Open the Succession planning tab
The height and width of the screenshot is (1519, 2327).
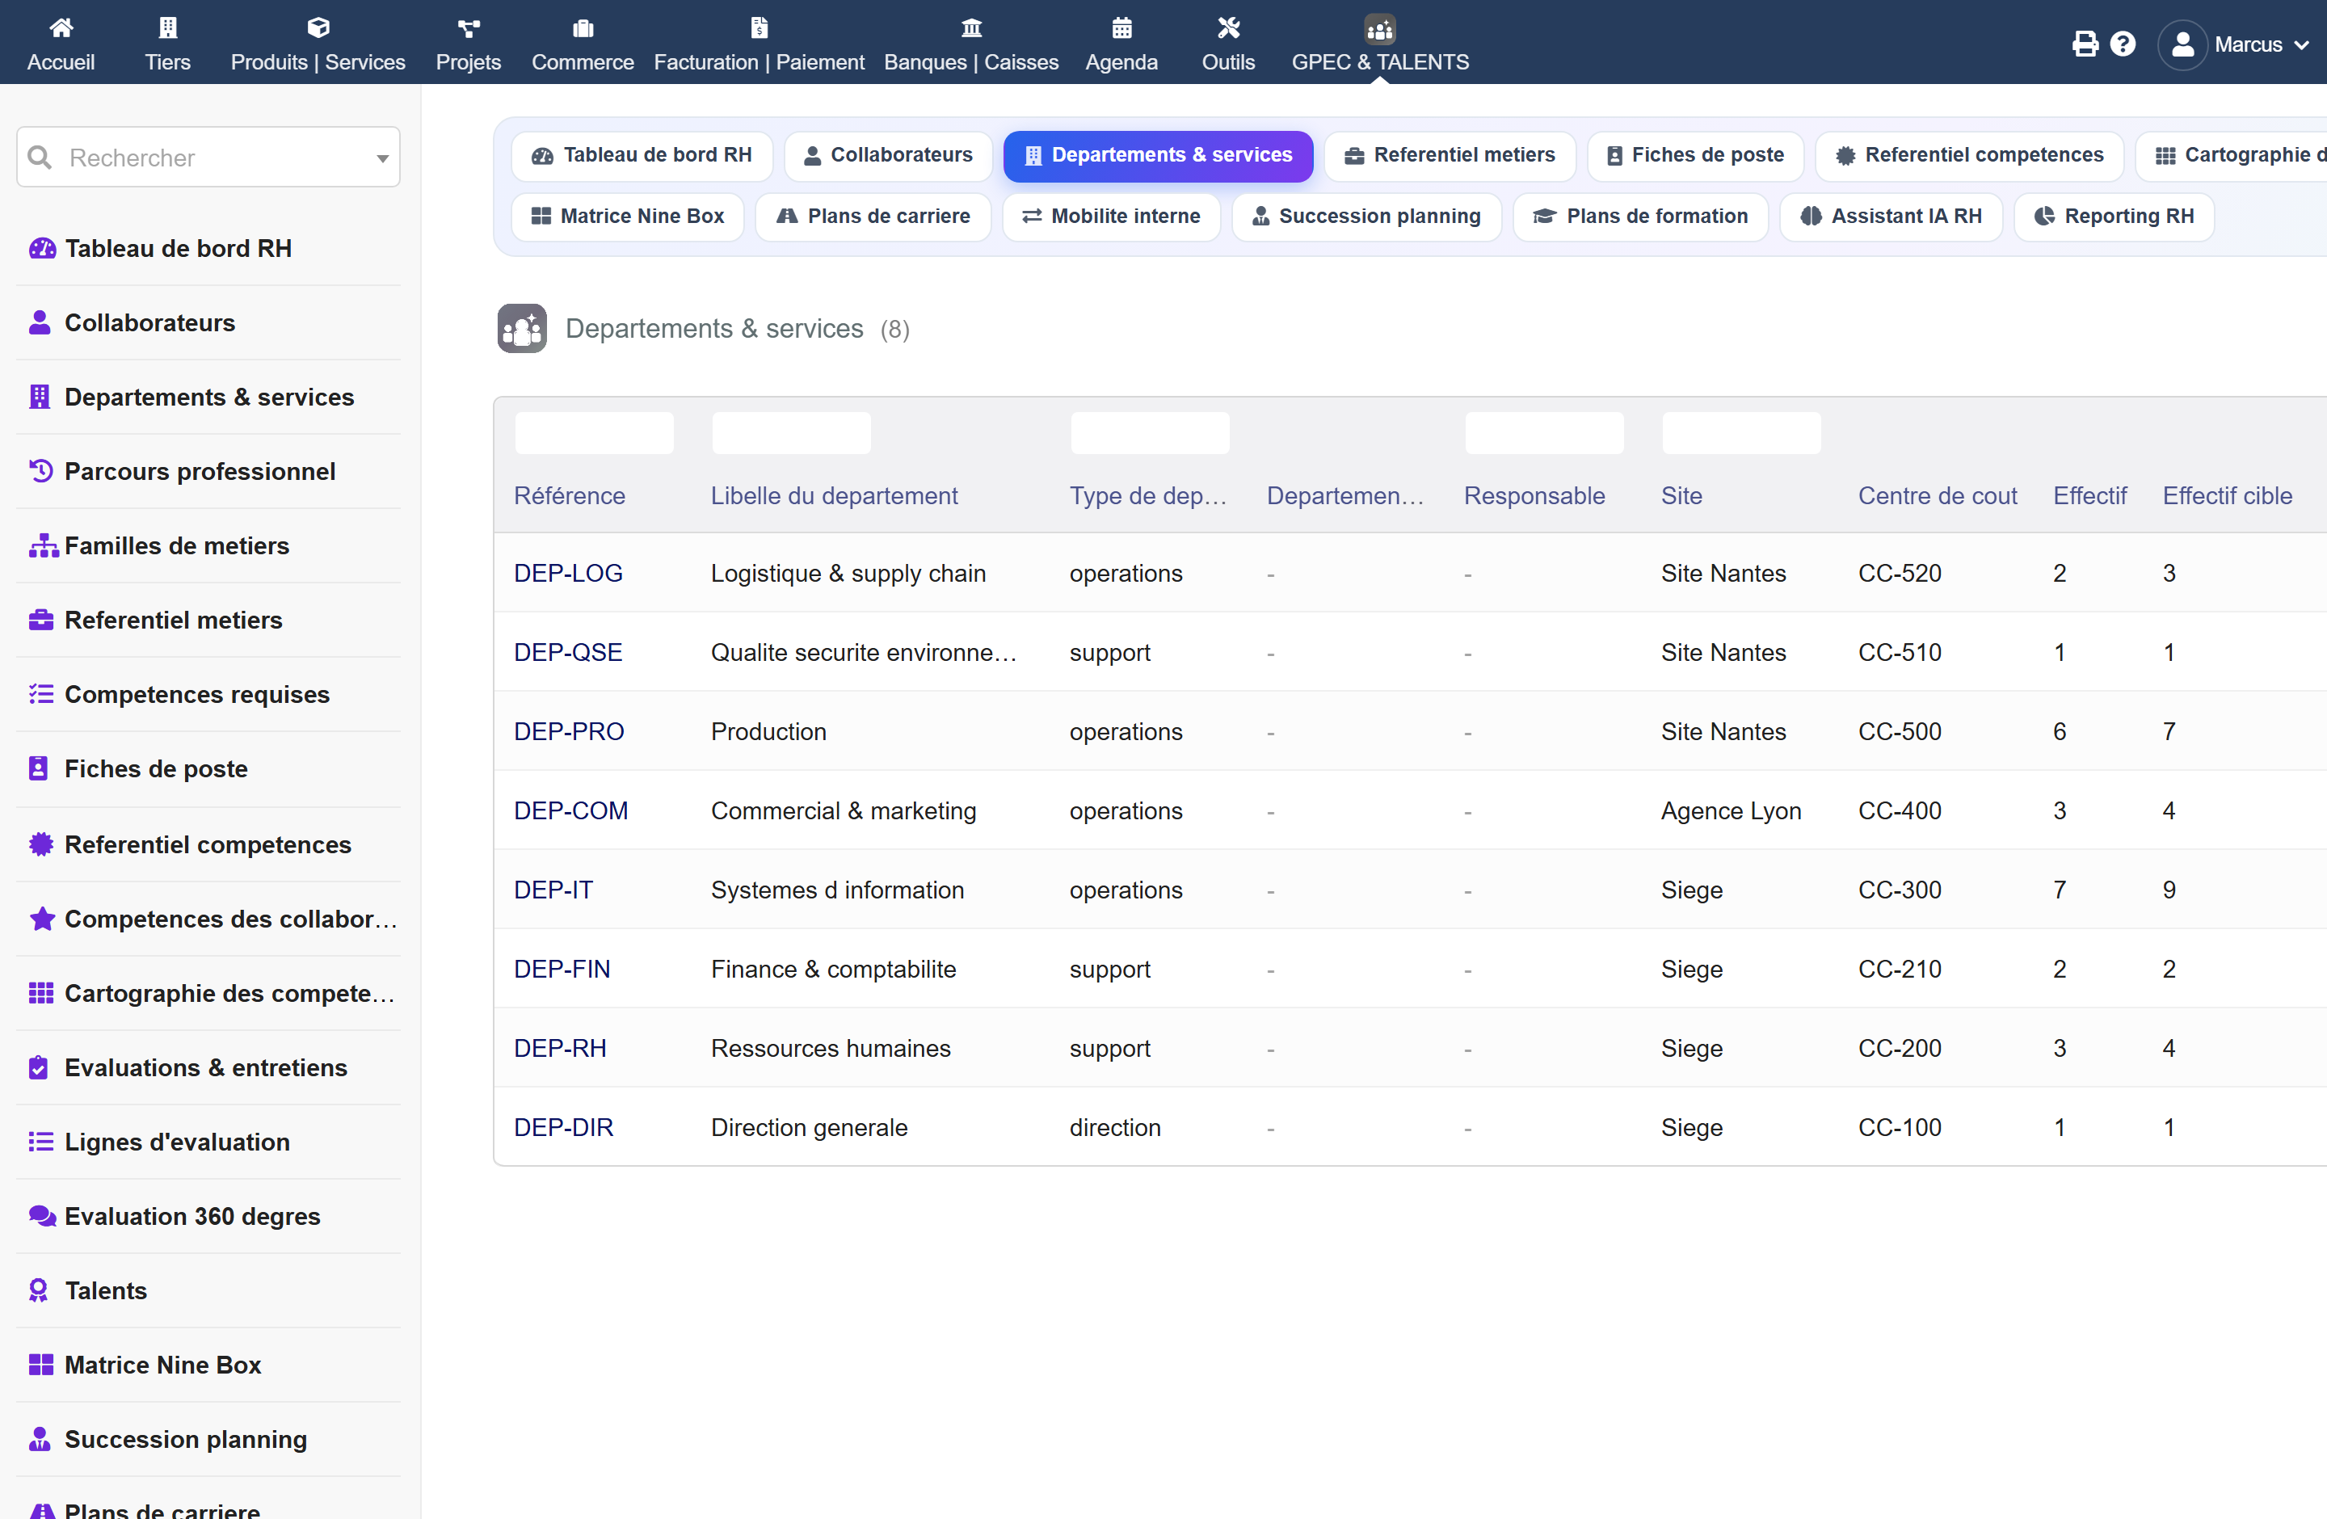point(1365,216)
